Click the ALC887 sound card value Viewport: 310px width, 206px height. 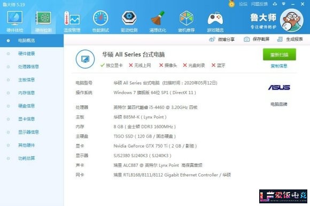tap(158, 165)
